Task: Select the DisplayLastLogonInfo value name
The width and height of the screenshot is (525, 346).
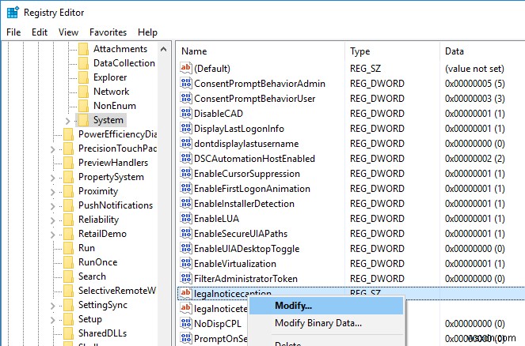Action: 239,129
